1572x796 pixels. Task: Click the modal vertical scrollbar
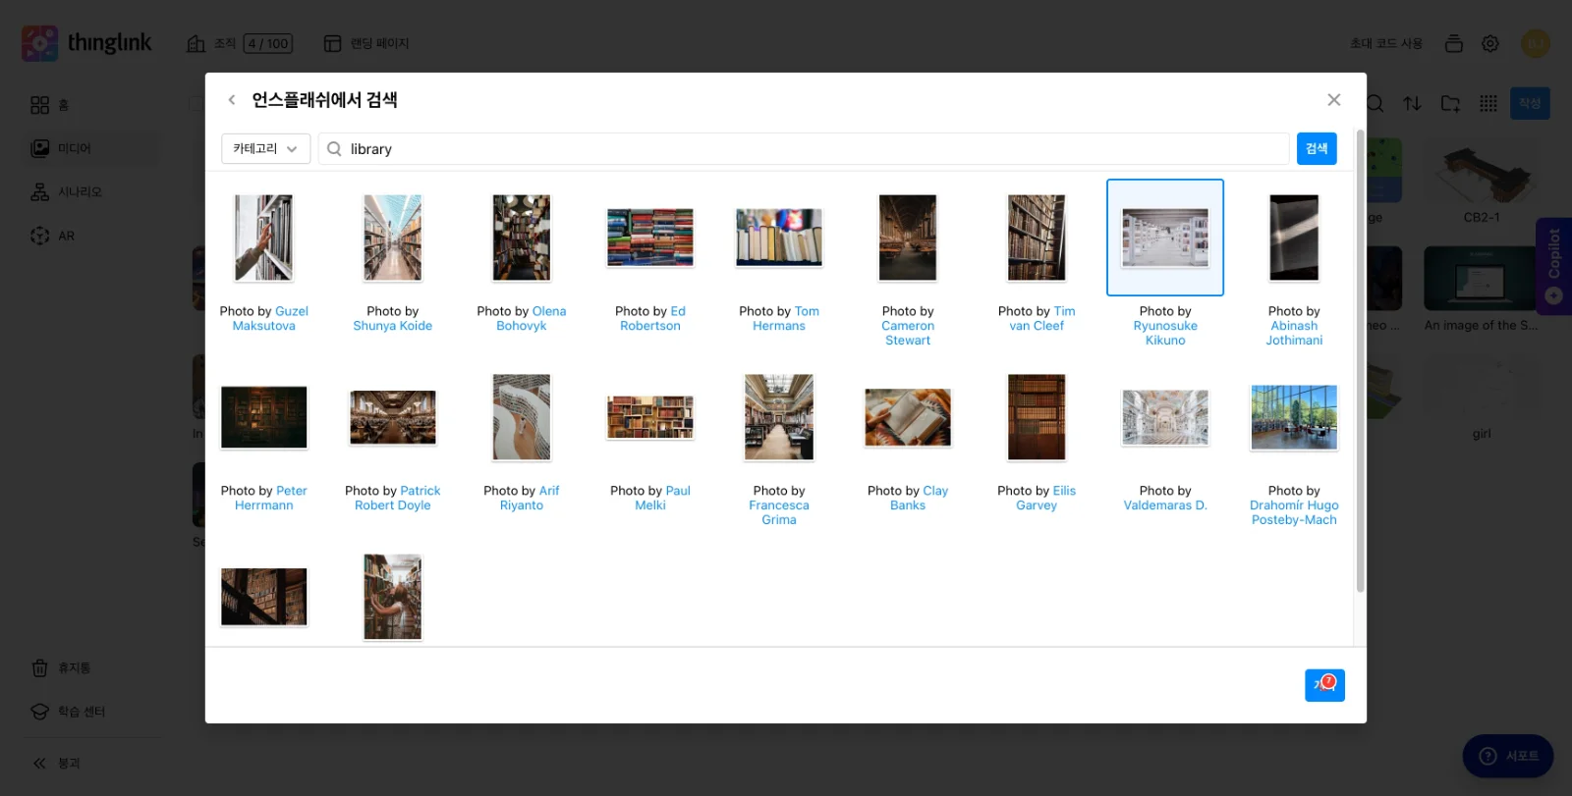tap(1360, 361)
